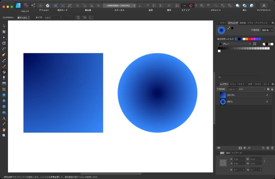
Task: Switch to the カラー tab
Action: coord(223,23)
